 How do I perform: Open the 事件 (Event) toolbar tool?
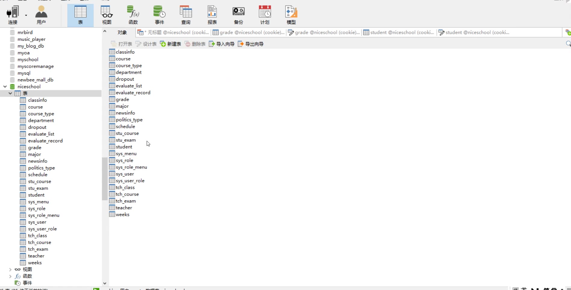coord(159,15)
